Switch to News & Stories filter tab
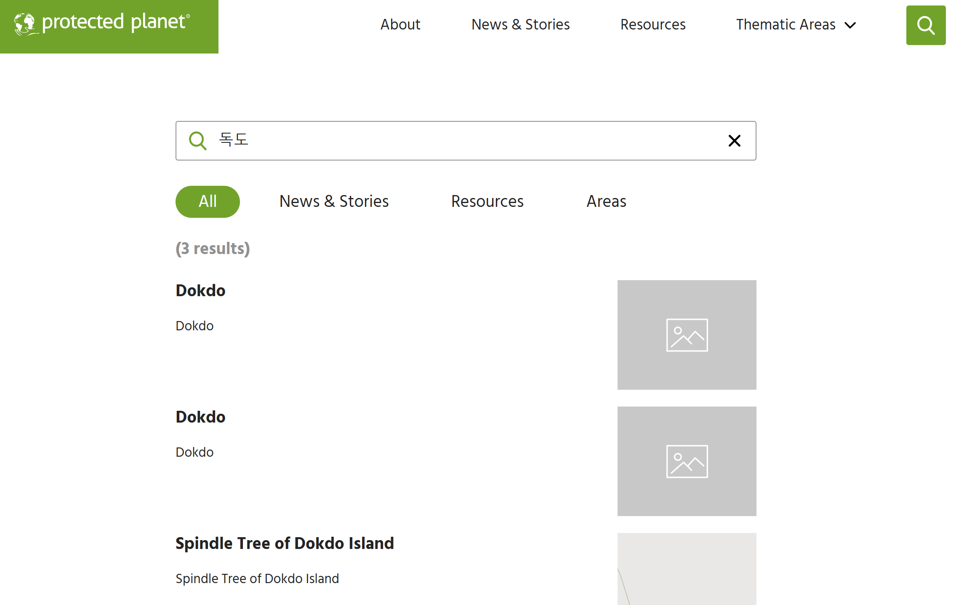Image resolution: width=956 pixels, height=605 pixels. [334, 201]
